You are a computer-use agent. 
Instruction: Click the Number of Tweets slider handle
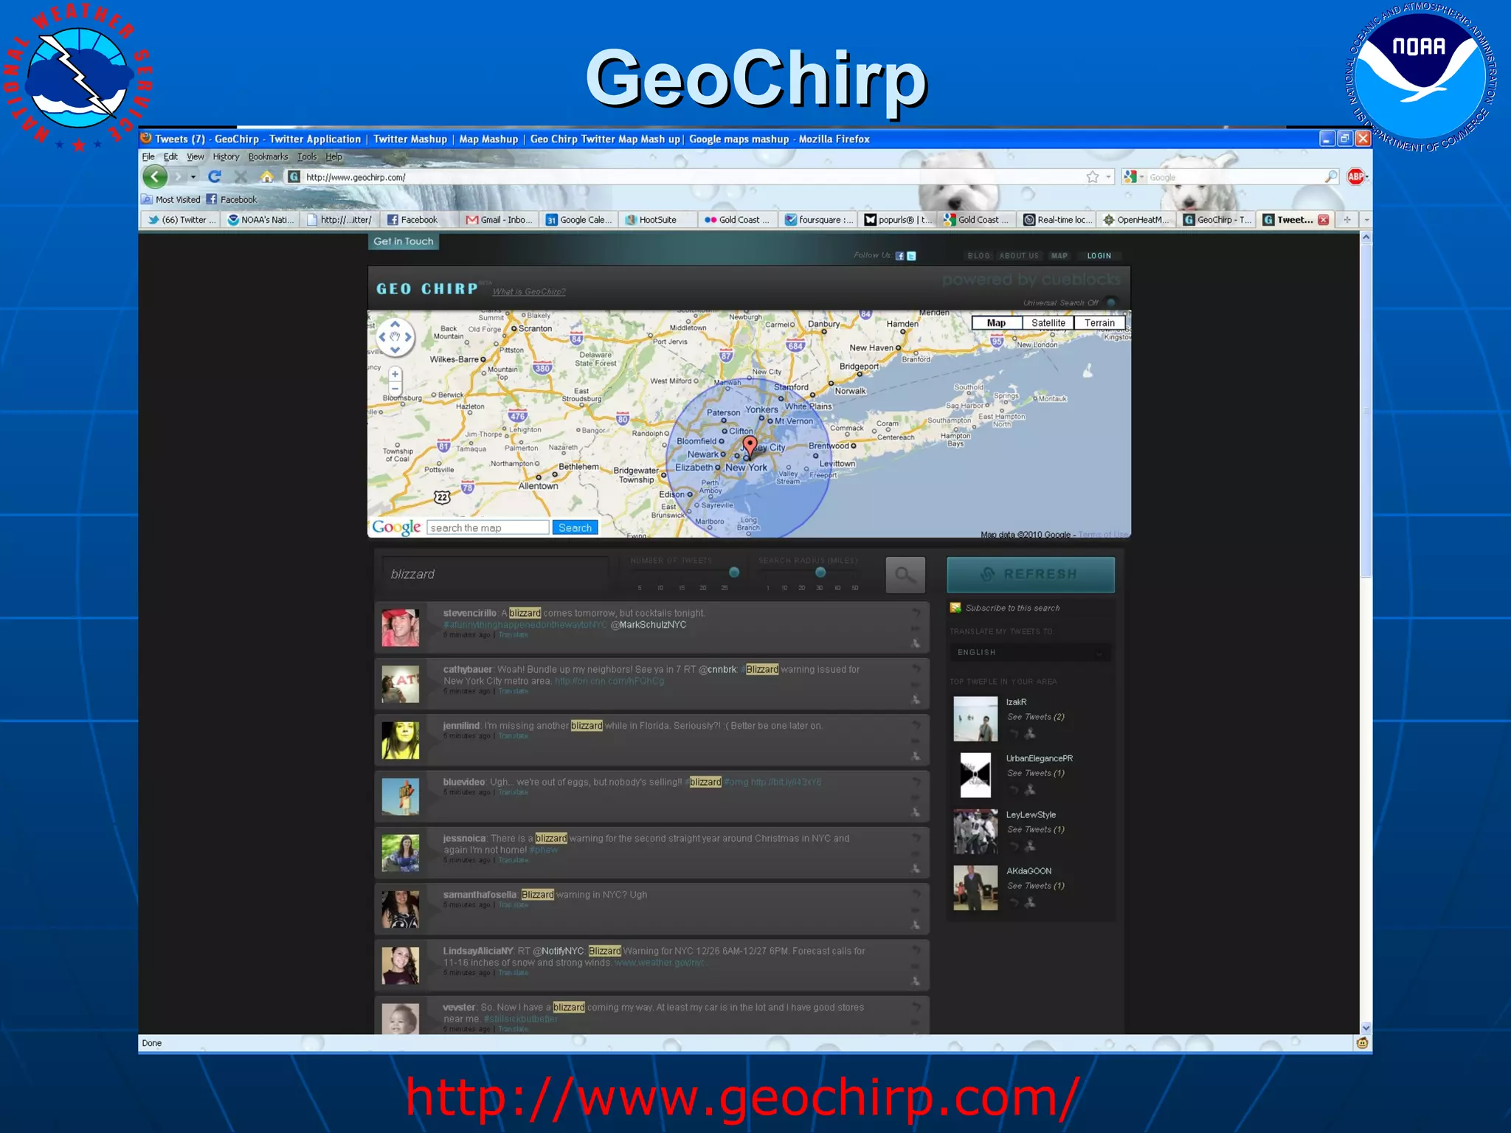733,572
